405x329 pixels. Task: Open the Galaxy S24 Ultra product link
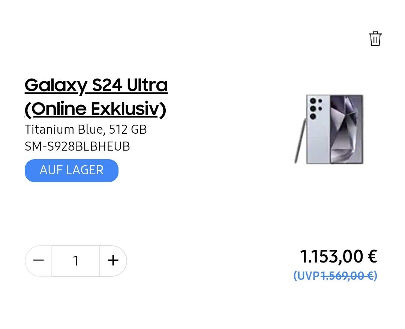(96, 86)
